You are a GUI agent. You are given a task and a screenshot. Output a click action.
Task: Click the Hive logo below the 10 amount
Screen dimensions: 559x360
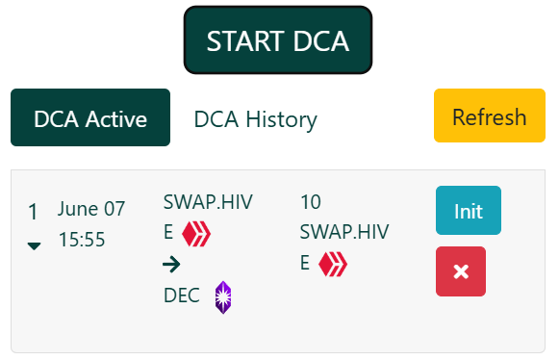coord(333,264)
